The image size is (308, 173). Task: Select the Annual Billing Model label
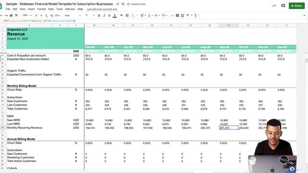coord(21,139)
